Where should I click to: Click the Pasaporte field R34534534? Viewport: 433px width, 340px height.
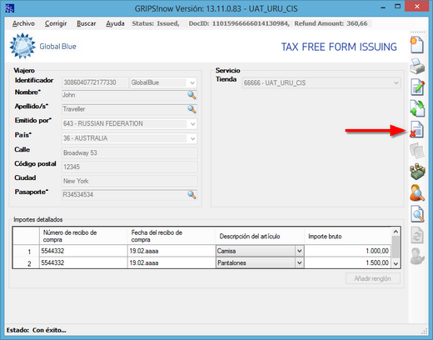(129, 195)
